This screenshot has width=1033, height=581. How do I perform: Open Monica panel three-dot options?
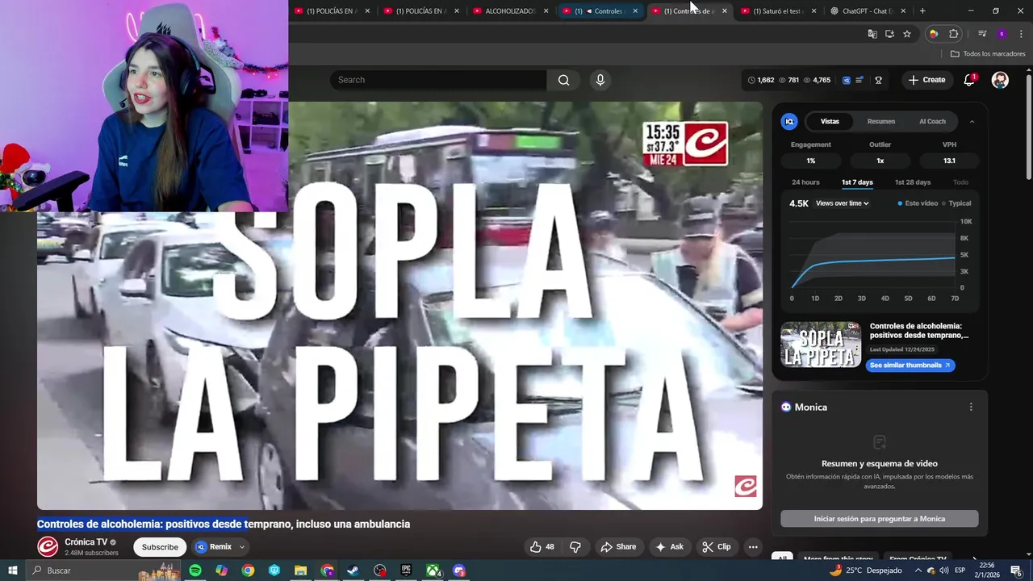click(x=971, y=407)
